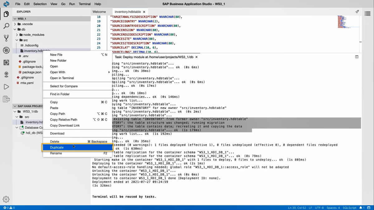Open the package.json file
The width and height of the screenshot is (374, 210).
[30, 72]
